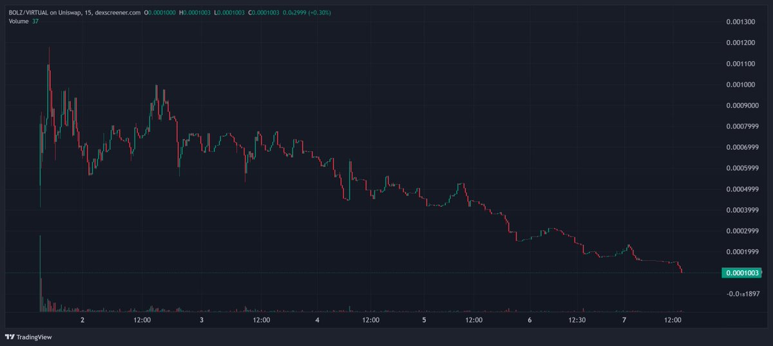This screenshot has height=346, width=773.
Task: Click the 0.001100 price axis label
Action: point(741,64)
